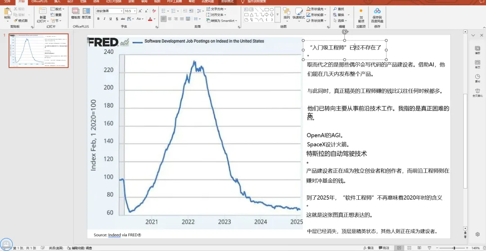The width and height of the screenshot is (486, 251).
Task: Start the slide show from the status bar
Action: pyautogui.click(x=430, y=248)
